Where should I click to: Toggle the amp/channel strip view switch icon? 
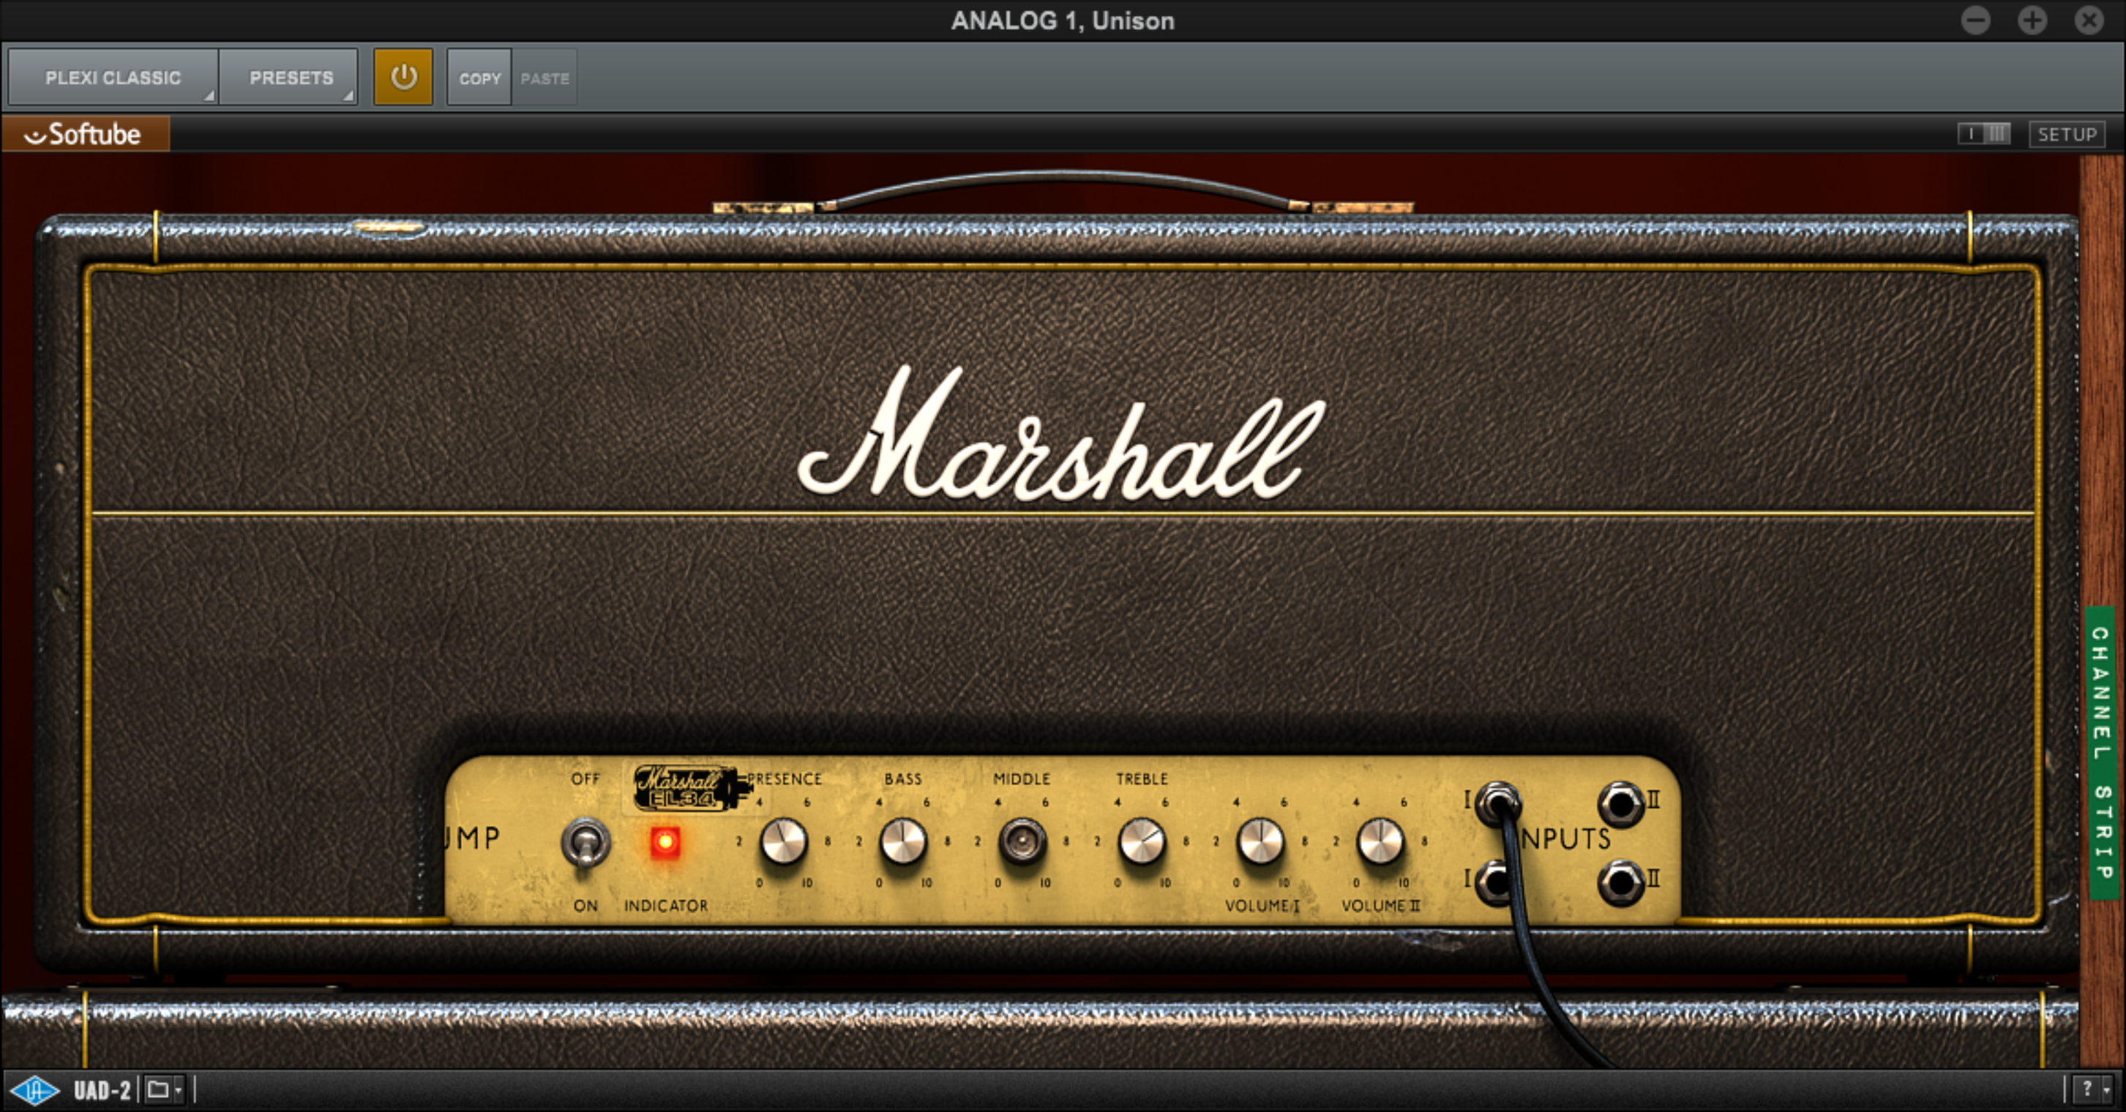coord(1984,134)
